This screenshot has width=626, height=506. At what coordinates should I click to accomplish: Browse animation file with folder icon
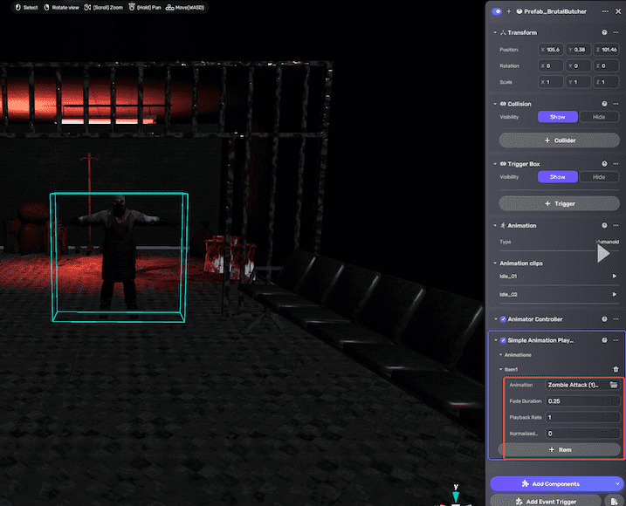pos(614,385)
